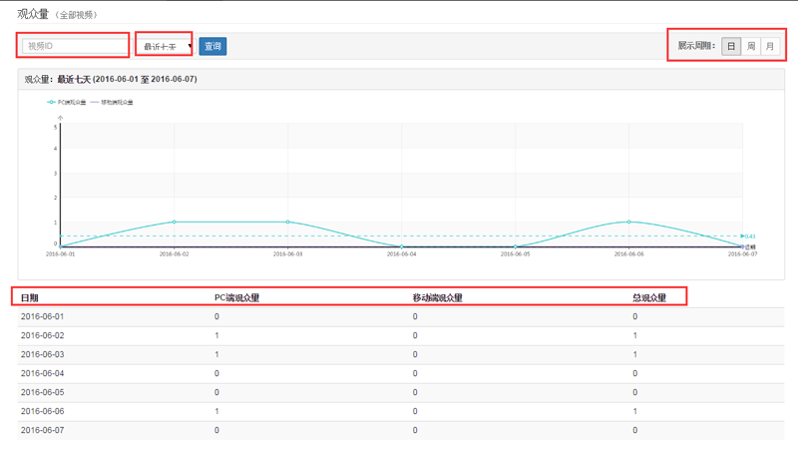Click the chart peak point at 2016-06-06

(x=629, y=222)
